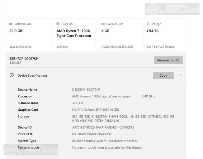Select '1.20 TB of 1.94 TB used' text
This screenshot has width=203, height=159.
click(x=160, y=47)
